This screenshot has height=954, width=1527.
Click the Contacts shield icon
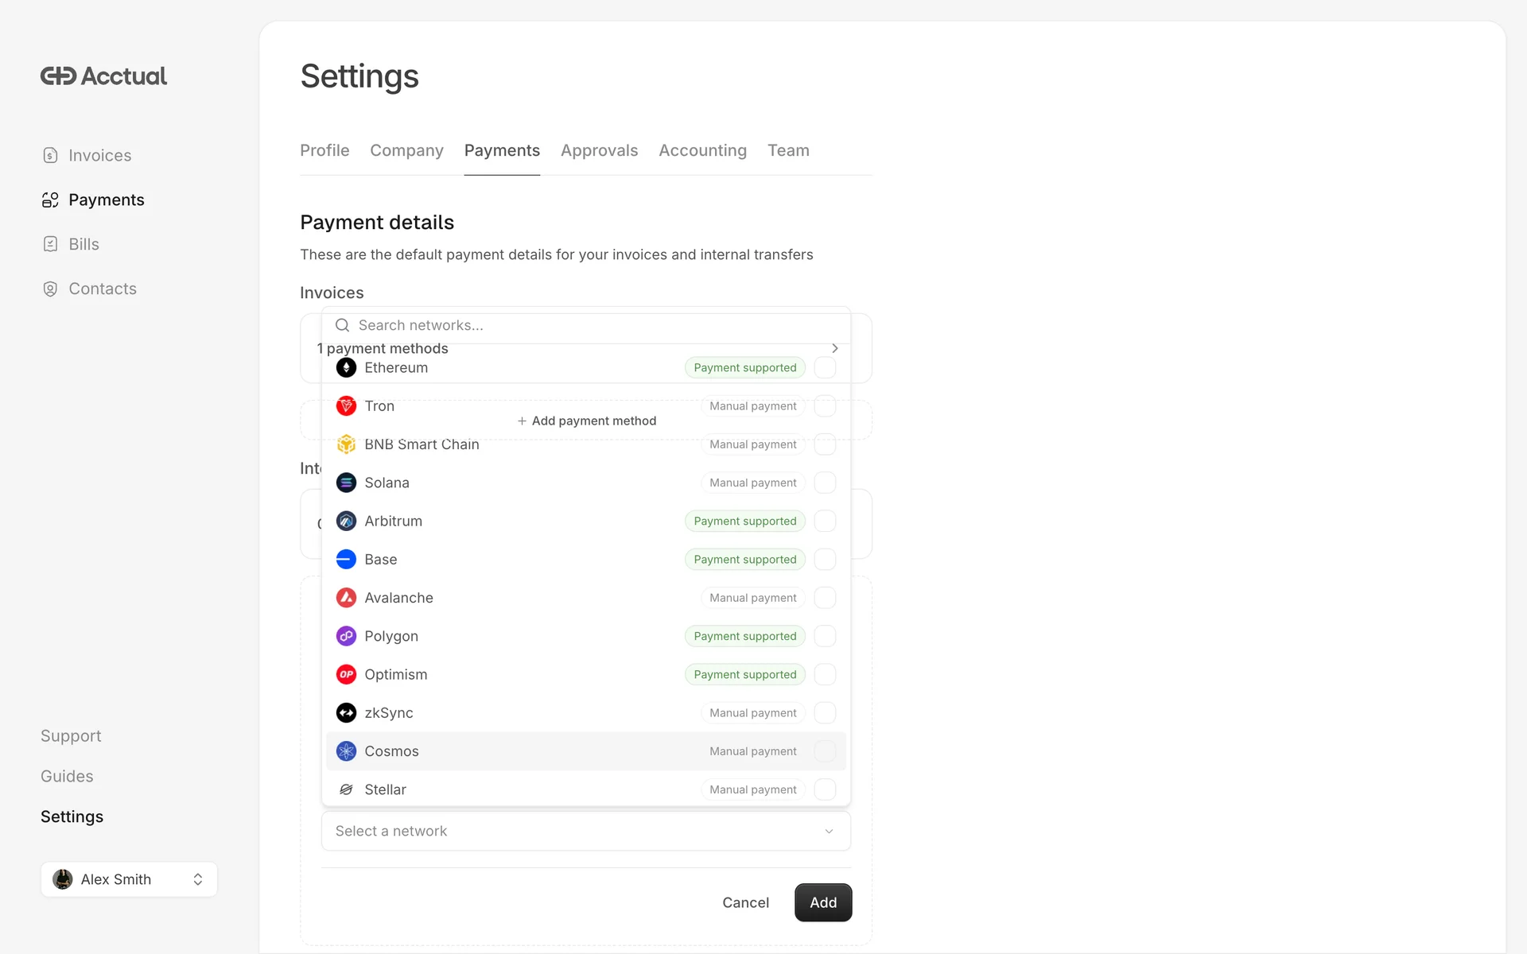(x=50, y=289)
